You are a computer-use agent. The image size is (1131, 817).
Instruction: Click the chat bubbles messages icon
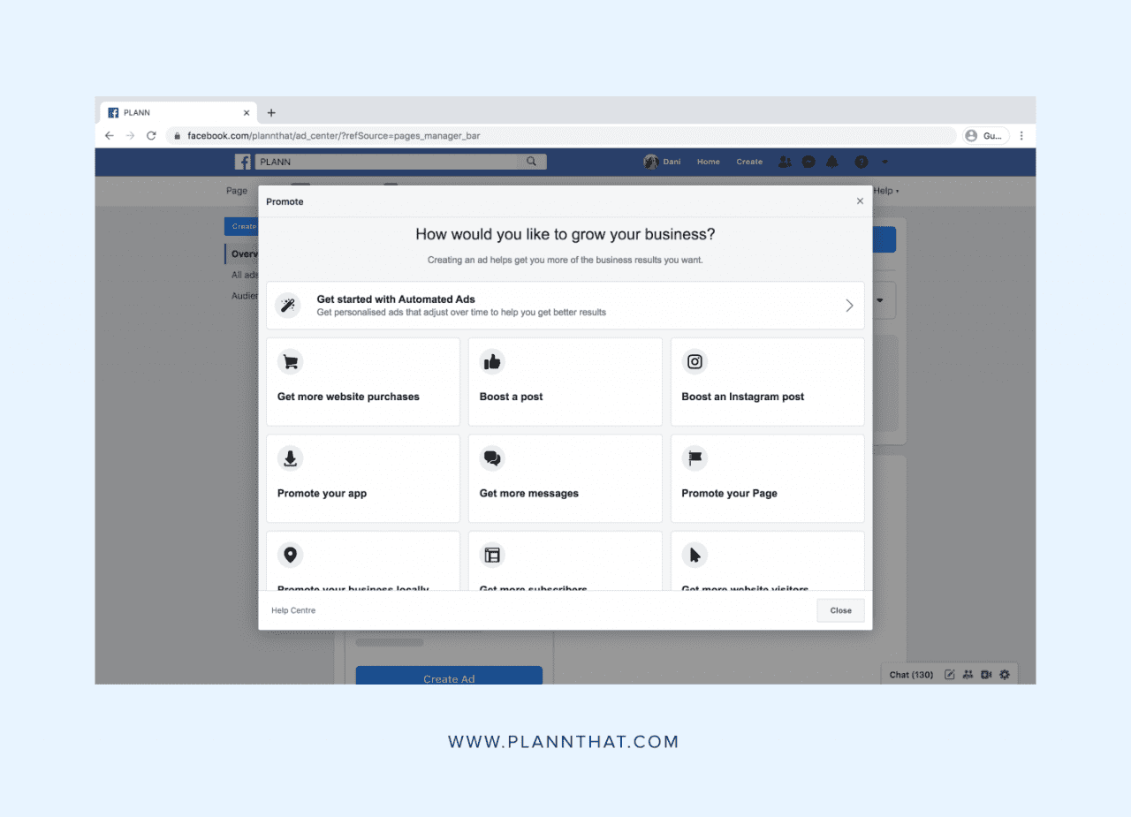coord(492,458)
